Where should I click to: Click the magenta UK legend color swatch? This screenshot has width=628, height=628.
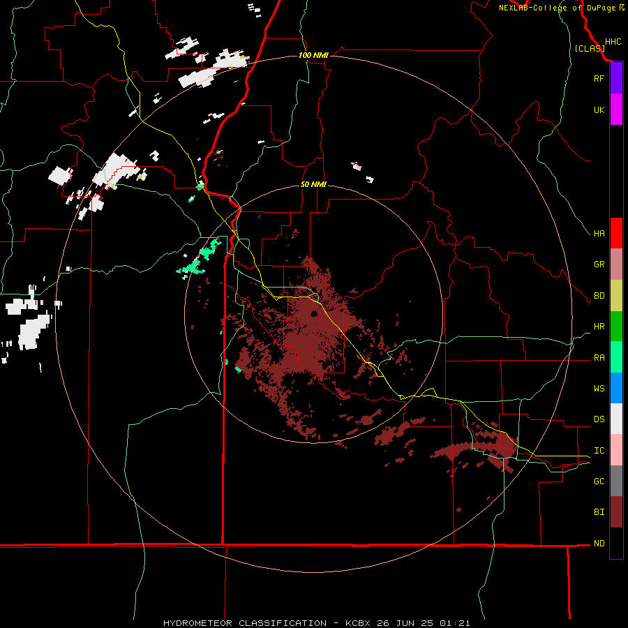coord(616,110)
